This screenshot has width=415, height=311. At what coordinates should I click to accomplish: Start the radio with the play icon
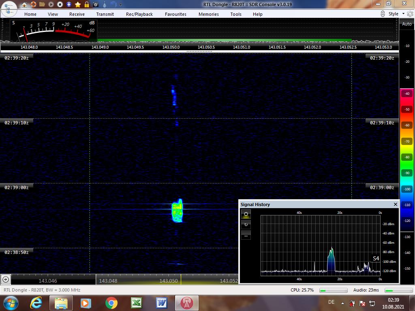click(x=51, y=4)
